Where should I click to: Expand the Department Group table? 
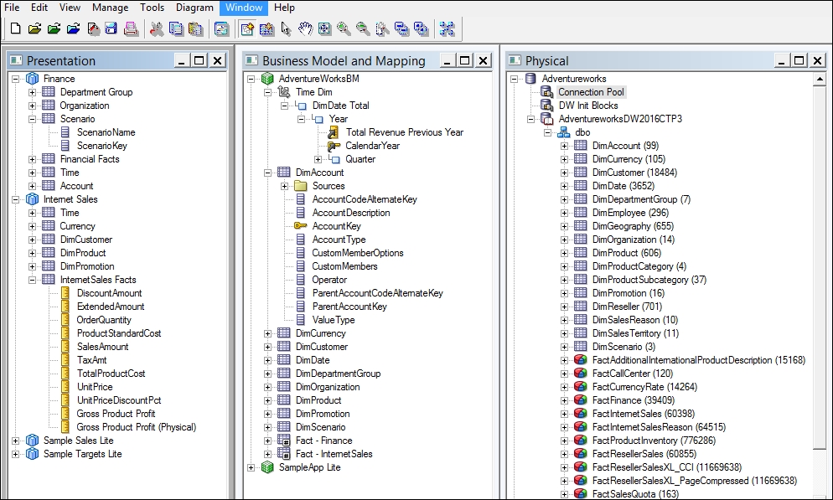click(x=32, y=92)
